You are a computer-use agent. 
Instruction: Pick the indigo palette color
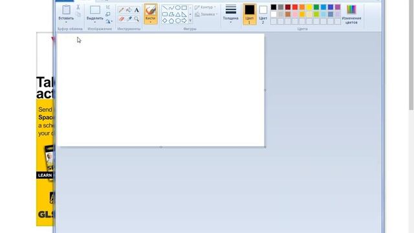331,7
